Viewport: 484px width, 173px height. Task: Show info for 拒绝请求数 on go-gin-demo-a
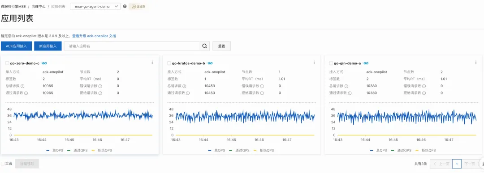click(x=424, y=93)
